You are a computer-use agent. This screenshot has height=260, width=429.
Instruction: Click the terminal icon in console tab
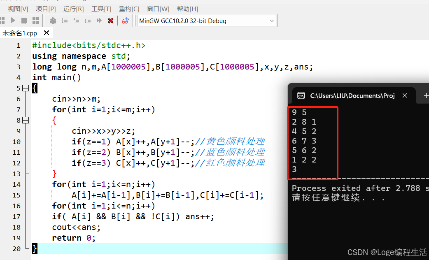[x=301, y=96]
